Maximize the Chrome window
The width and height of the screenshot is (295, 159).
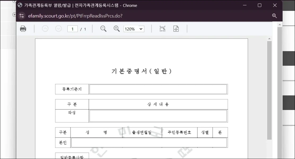click(259, 5)
